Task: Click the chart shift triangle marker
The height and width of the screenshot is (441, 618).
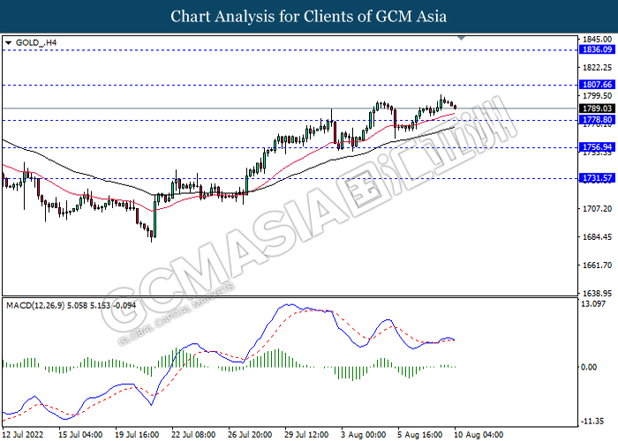Action: tap(461, 38)
